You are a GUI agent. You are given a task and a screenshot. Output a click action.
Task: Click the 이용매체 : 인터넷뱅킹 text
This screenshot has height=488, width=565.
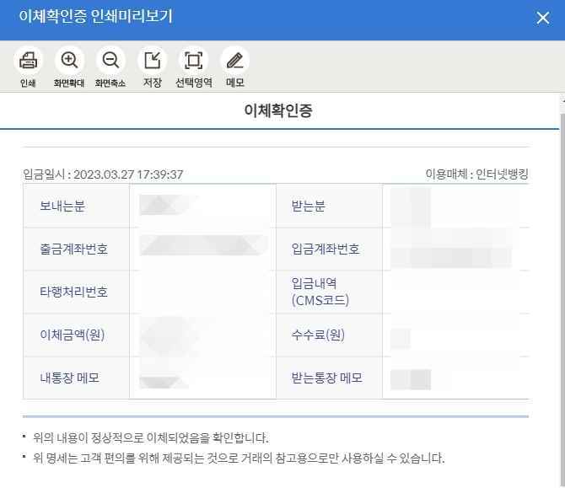(476, 174)
